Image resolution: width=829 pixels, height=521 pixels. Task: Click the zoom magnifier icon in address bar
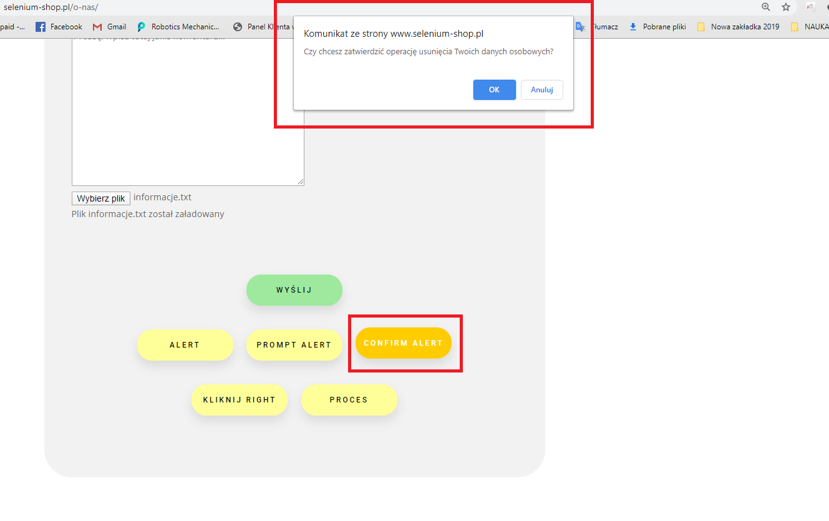tap(766, 7)
